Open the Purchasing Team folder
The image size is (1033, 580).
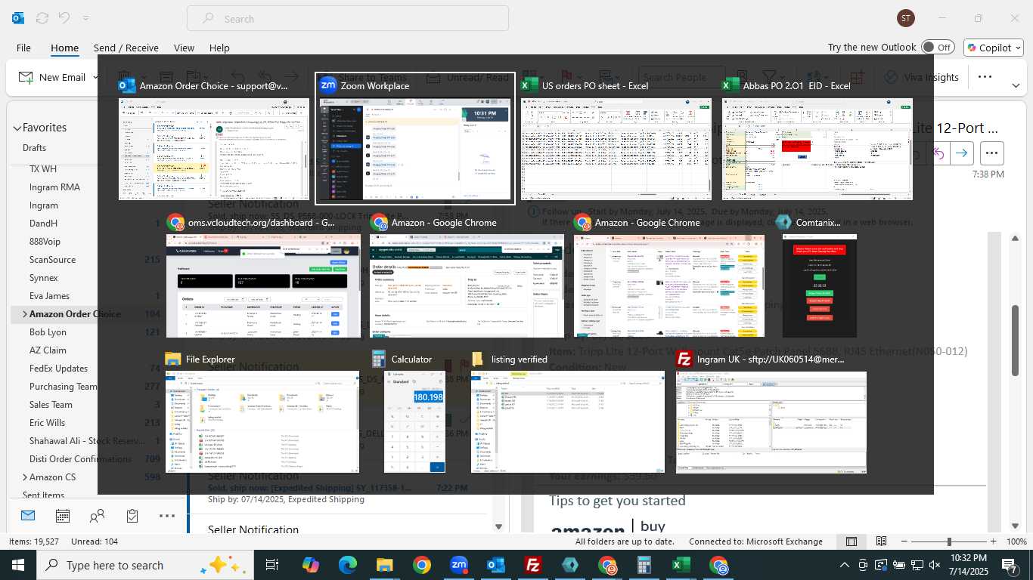pyautogui.click(x=64, y=387)
